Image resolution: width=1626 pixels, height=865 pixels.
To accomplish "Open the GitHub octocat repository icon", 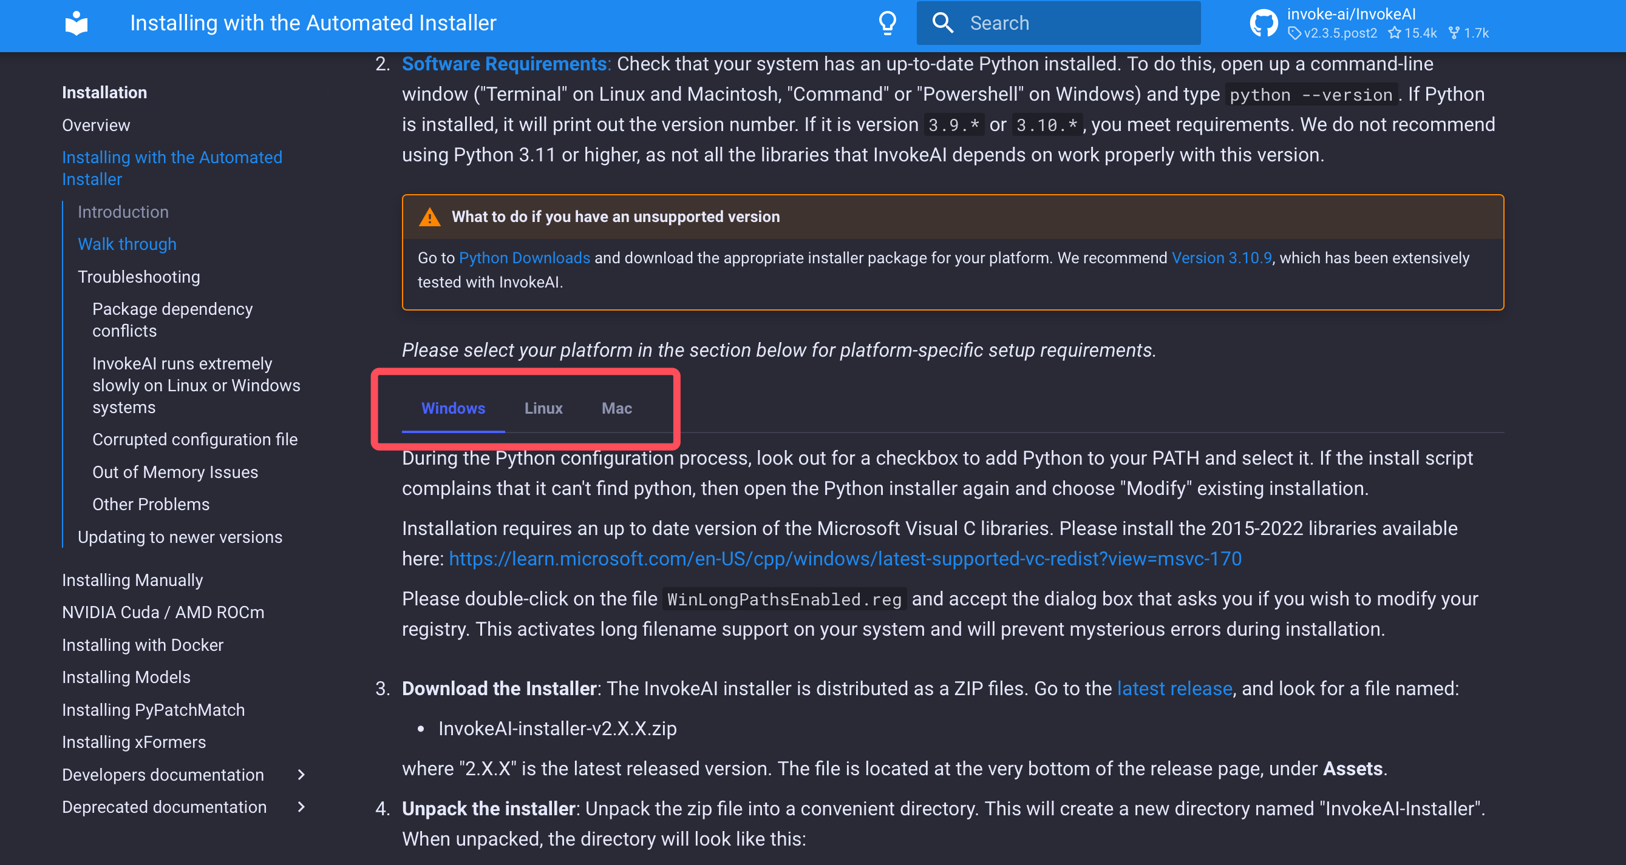I will pyautogui.click(x=1264, y=23).
